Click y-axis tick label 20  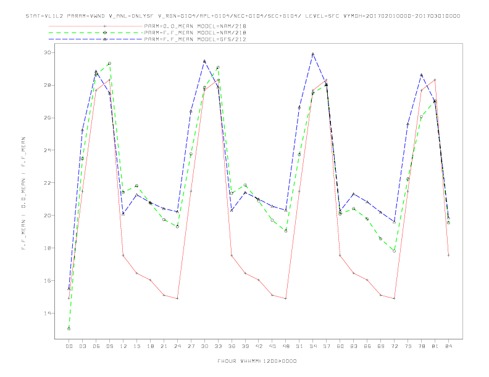coord(46,215)
